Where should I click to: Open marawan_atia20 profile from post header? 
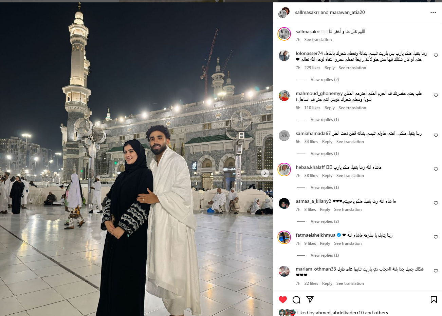(347, 12)
